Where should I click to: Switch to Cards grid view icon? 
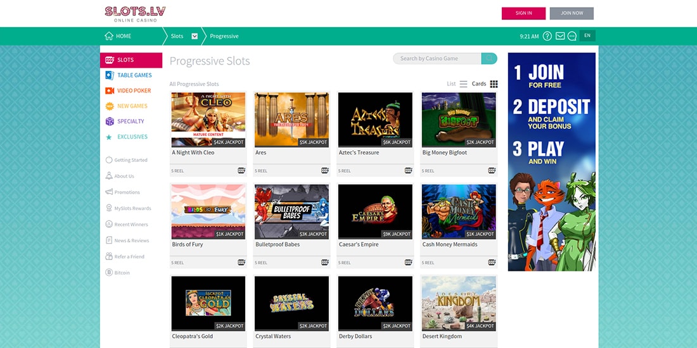tap(494, 84)
